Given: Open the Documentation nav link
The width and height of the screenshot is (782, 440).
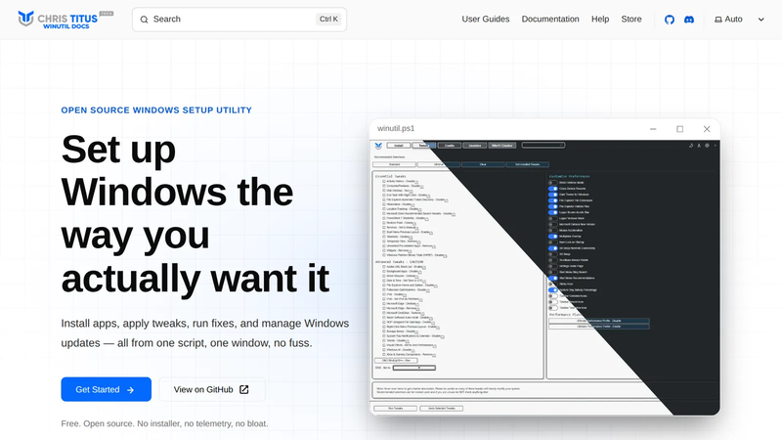Looking at the screenshot, I should (x=550, y=19).
